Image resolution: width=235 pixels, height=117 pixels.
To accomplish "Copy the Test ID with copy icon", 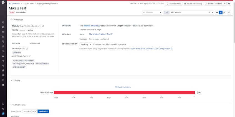I will 43,26.
